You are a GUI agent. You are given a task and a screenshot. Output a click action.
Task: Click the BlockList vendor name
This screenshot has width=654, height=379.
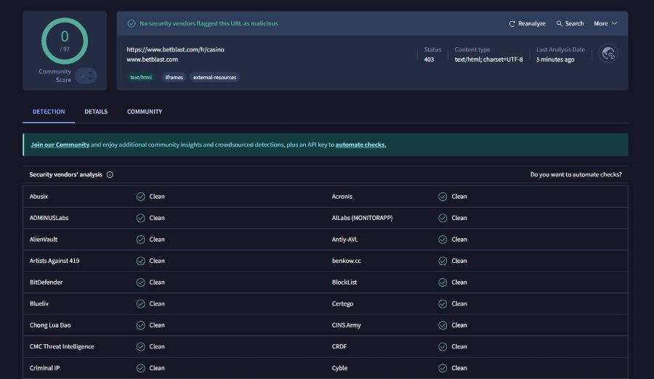344,282
